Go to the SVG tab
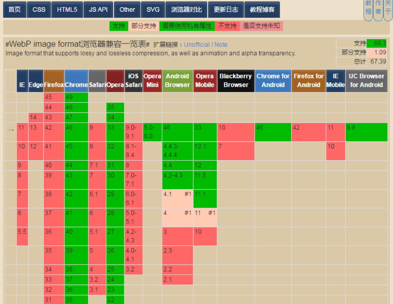393x304 pixels. click(153, 10)
